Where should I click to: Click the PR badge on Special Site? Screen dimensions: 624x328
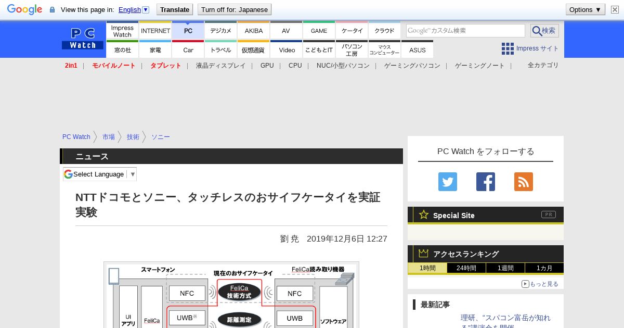click(x=549, y=215)
